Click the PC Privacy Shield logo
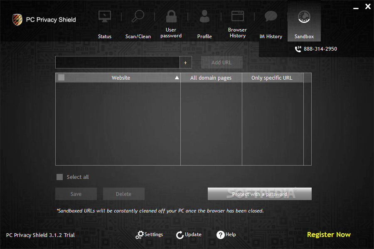The width and height of the screenshot is (374, 249). (17, 20)
